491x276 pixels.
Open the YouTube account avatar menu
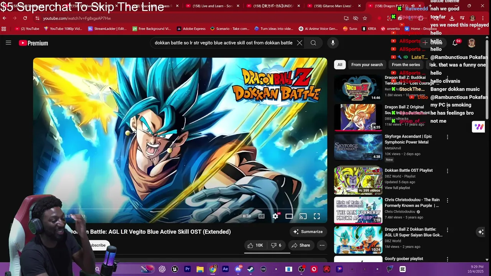pos(471,43)
